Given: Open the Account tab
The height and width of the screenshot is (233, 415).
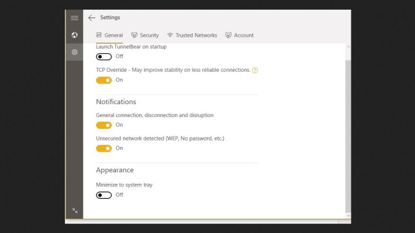Looking at the screenshot, I should [x=239, y=35].
